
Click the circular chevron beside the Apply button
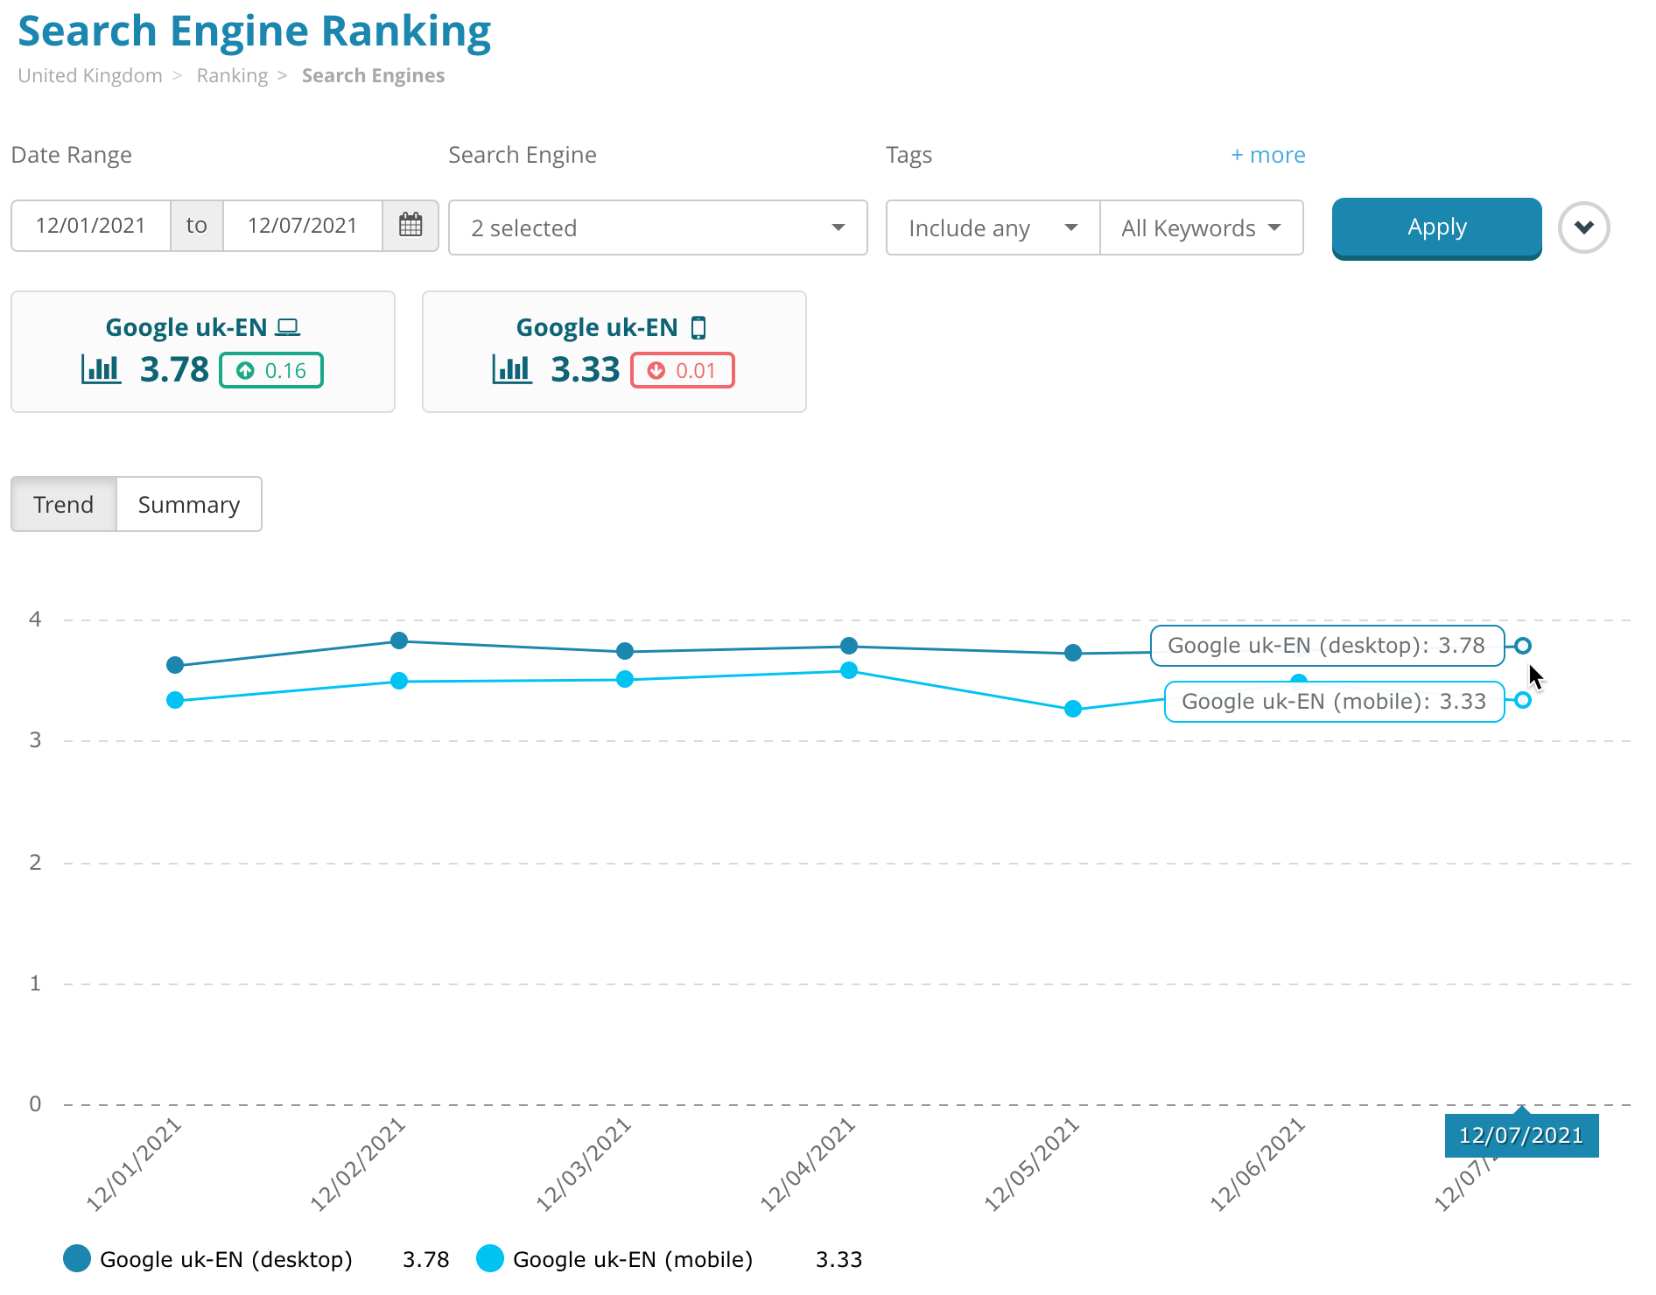click(x=1583, y=227)
